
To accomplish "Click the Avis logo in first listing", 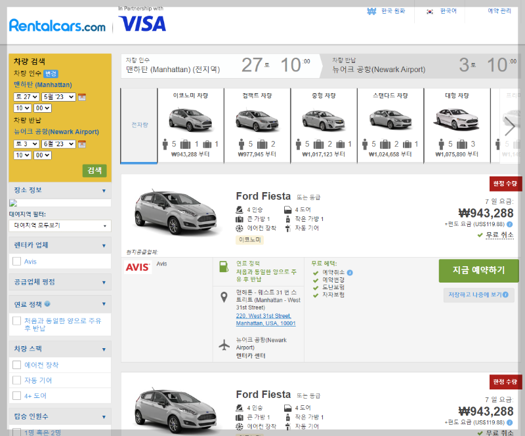I will 138,268.
